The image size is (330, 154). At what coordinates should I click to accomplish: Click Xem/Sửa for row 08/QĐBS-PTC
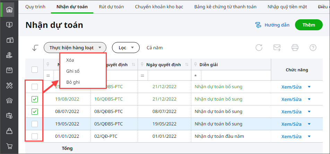[x=292, y=112]
